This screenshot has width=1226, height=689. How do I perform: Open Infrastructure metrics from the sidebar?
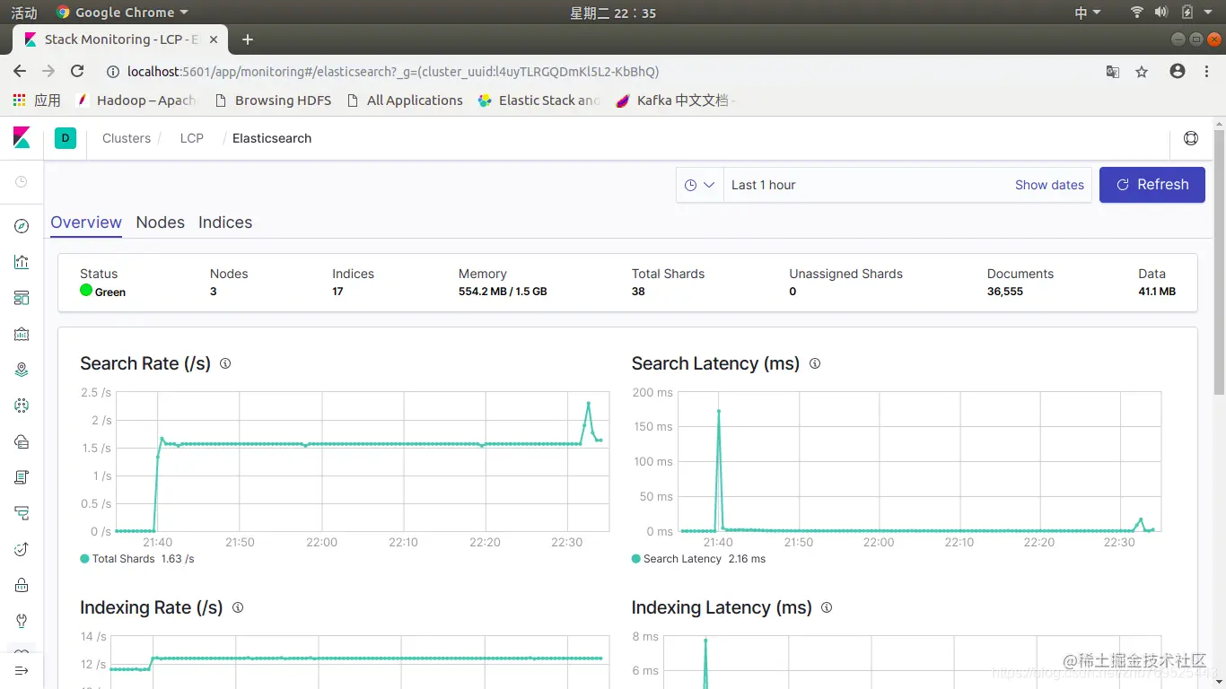[x=22, y=441]
